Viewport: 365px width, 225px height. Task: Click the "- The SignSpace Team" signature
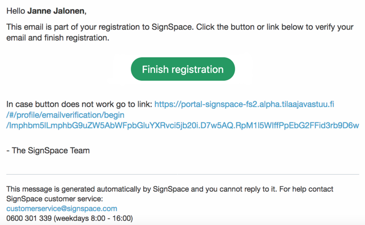(48, 151)
